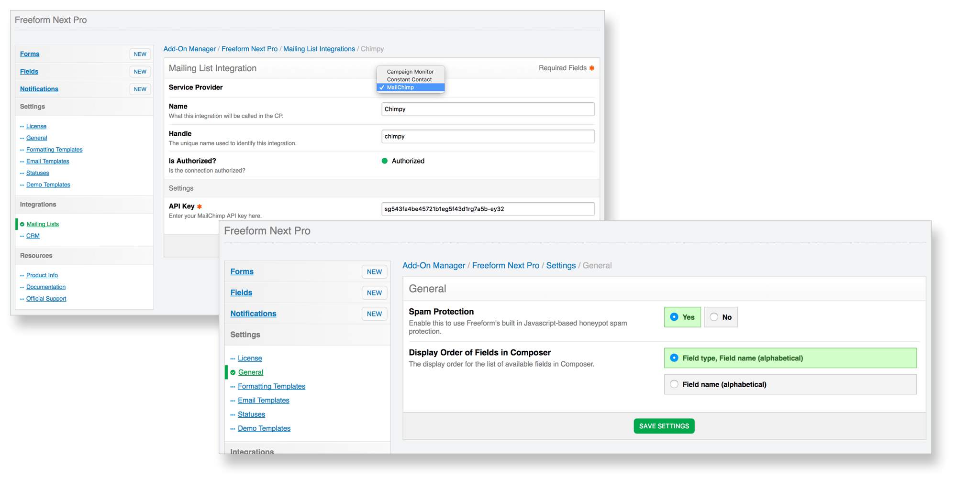Click the orange Required Fields asterisk icon
The image size is (957, 478).
(592, 68)
